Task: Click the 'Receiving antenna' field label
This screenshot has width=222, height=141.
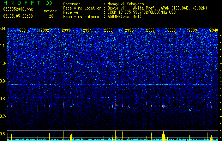Action: (81, 17)
